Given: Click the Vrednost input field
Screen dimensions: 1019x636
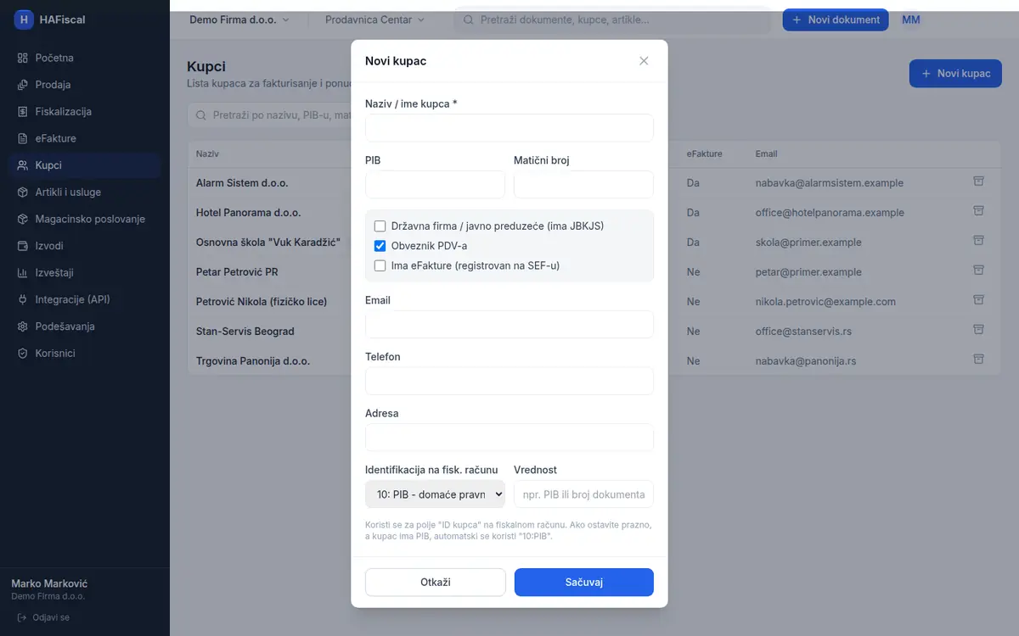Looking at the screenshot, I should (x=583, y=494).
